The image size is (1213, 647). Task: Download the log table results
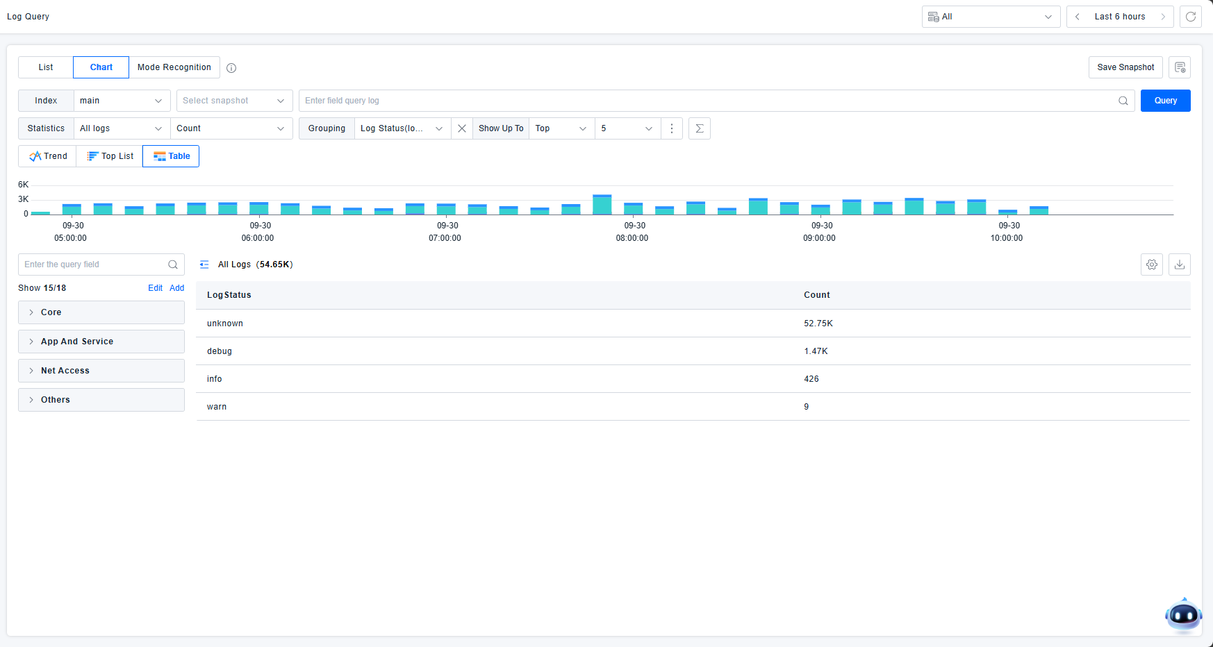click(x=1180, y=264)
